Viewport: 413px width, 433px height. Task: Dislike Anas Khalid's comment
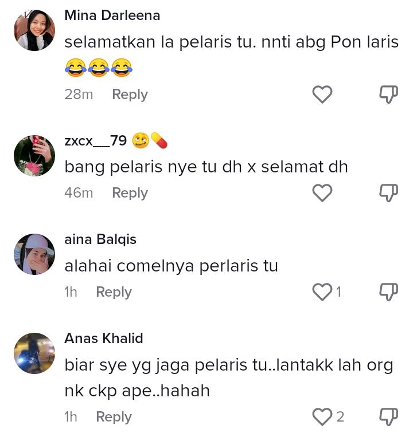[388, 417]
